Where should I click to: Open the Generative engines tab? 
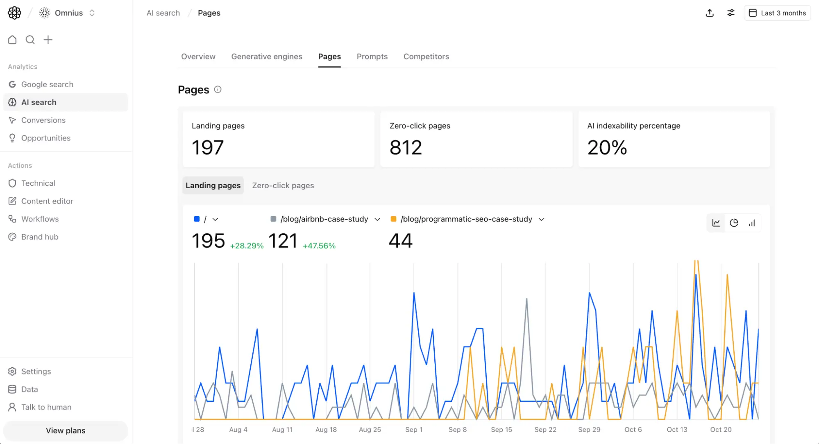(x=267, y=56)
